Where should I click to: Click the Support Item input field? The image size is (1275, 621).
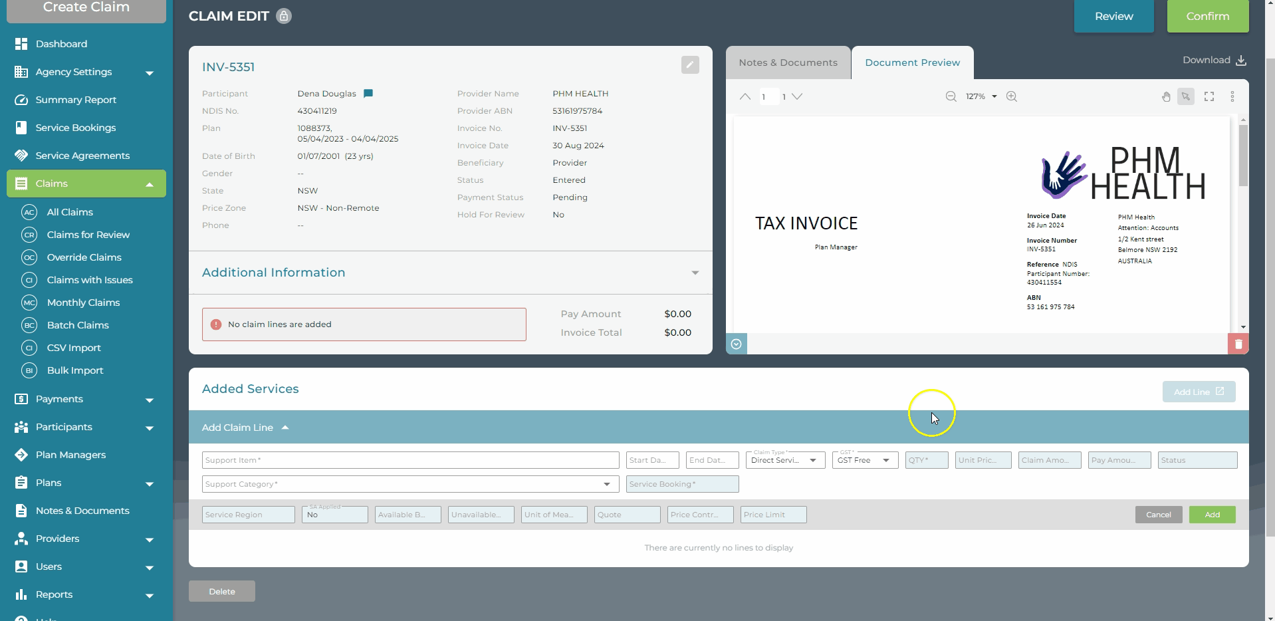[409, 460]
